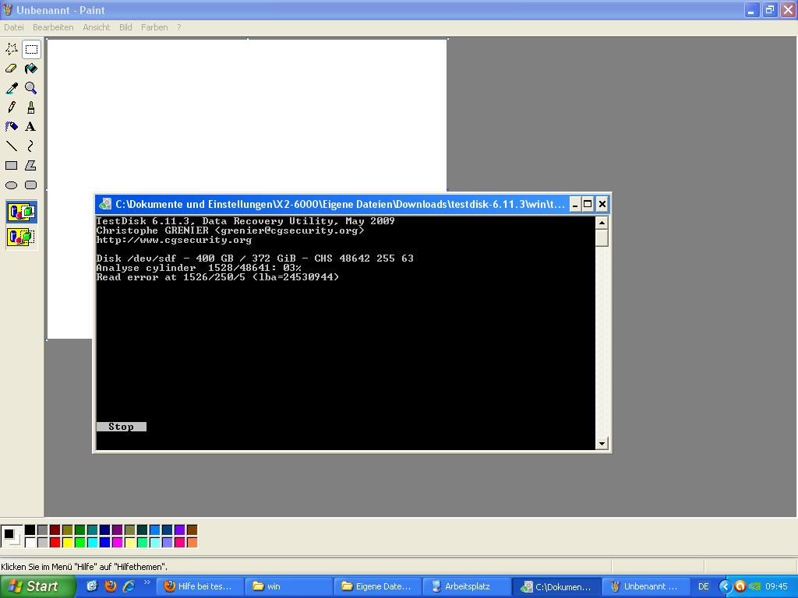798x598 pixels.
Task: Open the ? help menu
Action: (178, 27)
